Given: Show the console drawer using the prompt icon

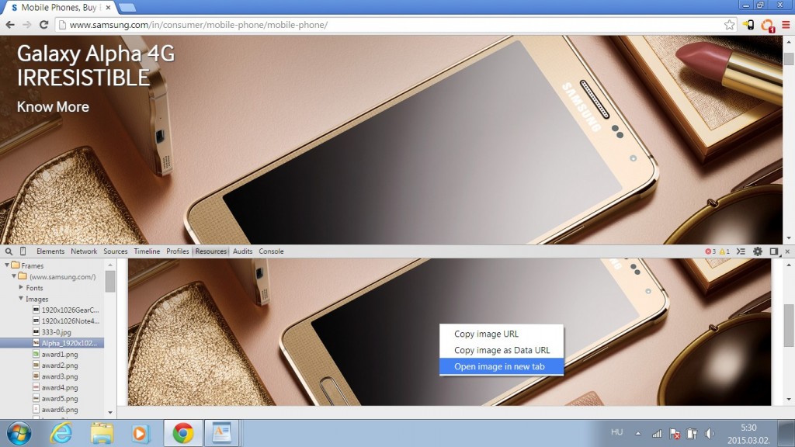Looking at the screenshot, I should (740, 251).
